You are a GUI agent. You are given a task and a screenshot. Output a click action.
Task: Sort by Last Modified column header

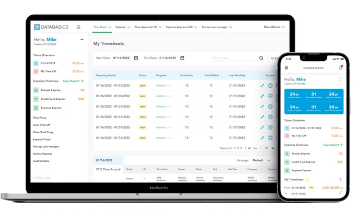click(237, 75)
